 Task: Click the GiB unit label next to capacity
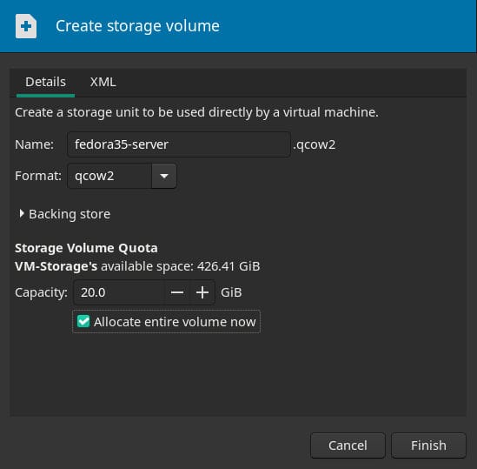[x=231, y=292]
